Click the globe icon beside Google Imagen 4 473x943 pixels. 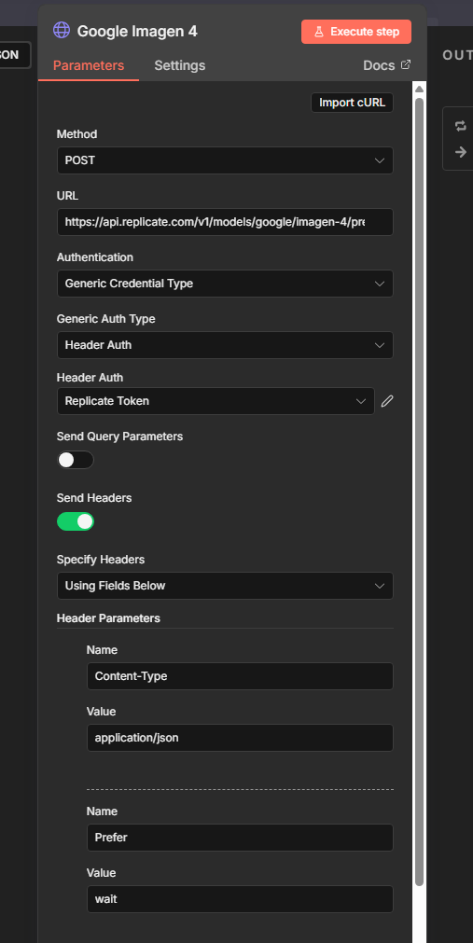click(62, 30)
